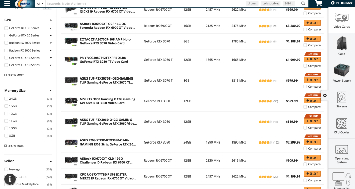This screenshot has height=189, width=355.
Task: Enable the 24GB memory size filter
Action: [x=6, y=99]
